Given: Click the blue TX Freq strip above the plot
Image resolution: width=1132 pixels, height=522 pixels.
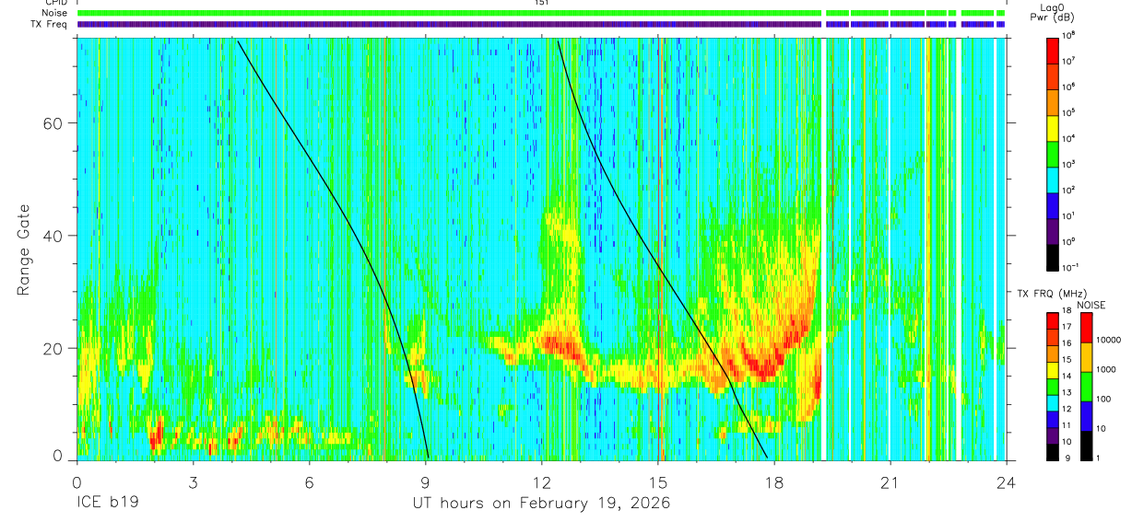Looking at the screenshot, I should [541, 24].
